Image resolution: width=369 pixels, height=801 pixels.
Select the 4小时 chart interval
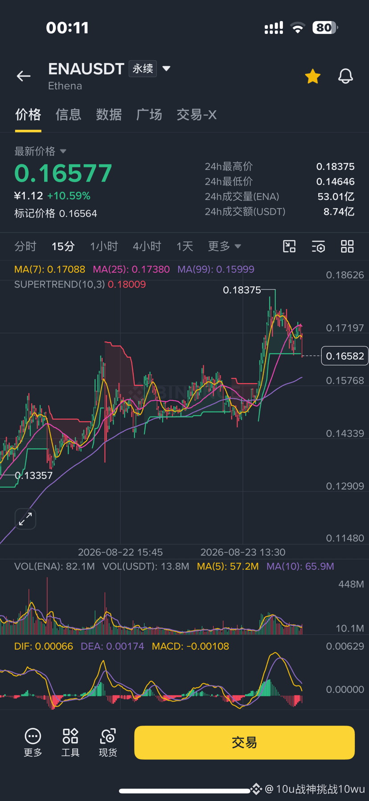147,246
